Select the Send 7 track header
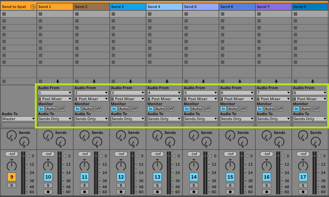Image resolution: width=329 pixels, height=197 pixels. [273, 7]
